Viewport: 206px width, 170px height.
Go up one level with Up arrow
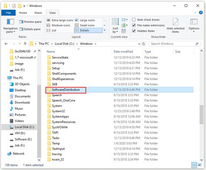25,44
